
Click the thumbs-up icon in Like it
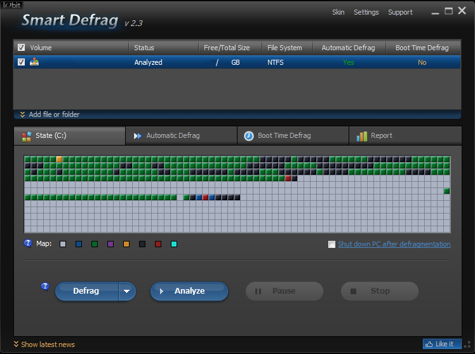[429, 344]
